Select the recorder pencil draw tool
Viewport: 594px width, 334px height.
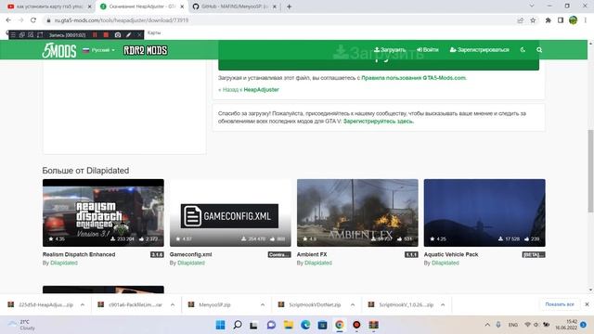point(129,35)
